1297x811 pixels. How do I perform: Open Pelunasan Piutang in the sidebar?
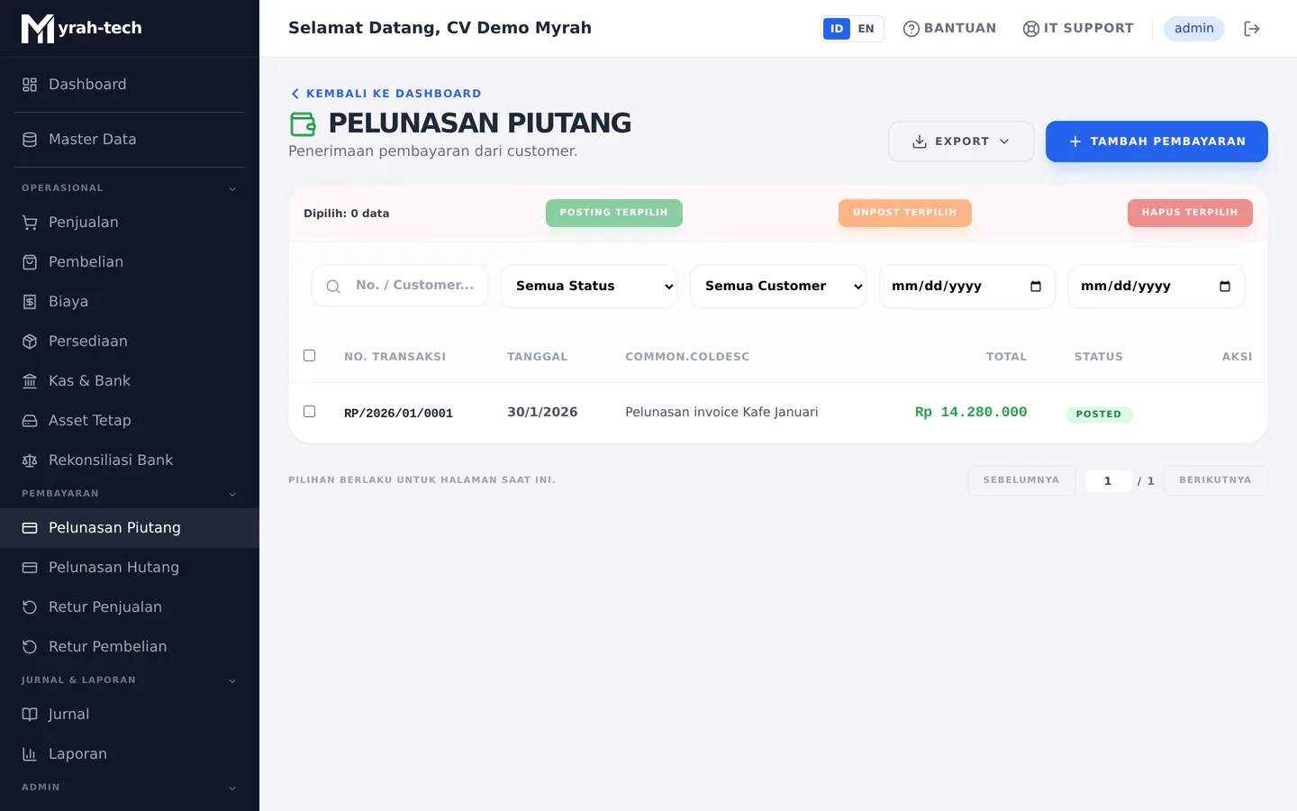(130, 528)
